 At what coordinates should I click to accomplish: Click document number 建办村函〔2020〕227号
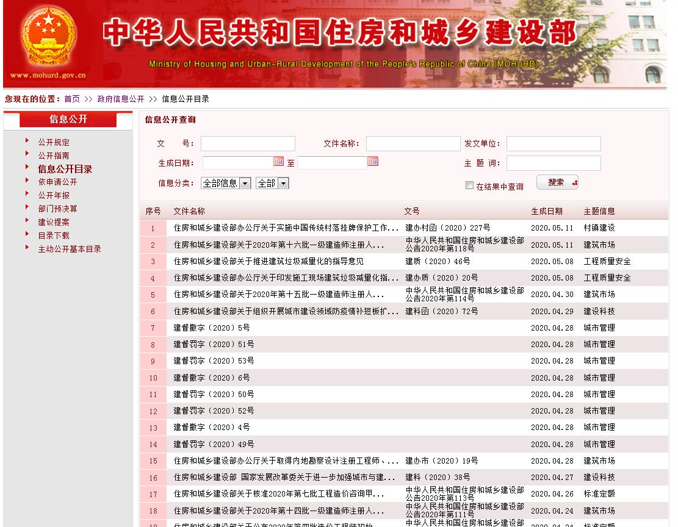447,228
